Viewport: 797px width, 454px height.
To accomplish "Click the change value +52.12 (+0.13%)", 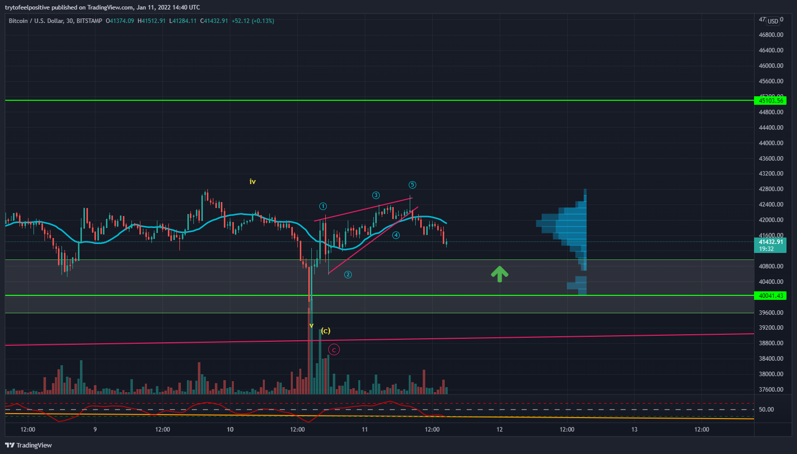I will 253,21.
